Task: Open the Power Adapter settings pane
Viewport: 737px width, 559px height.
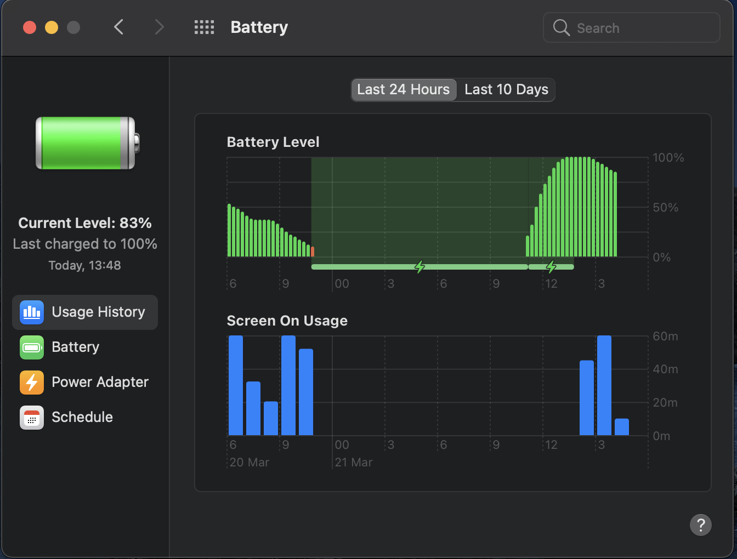Action: coord(100,383)
